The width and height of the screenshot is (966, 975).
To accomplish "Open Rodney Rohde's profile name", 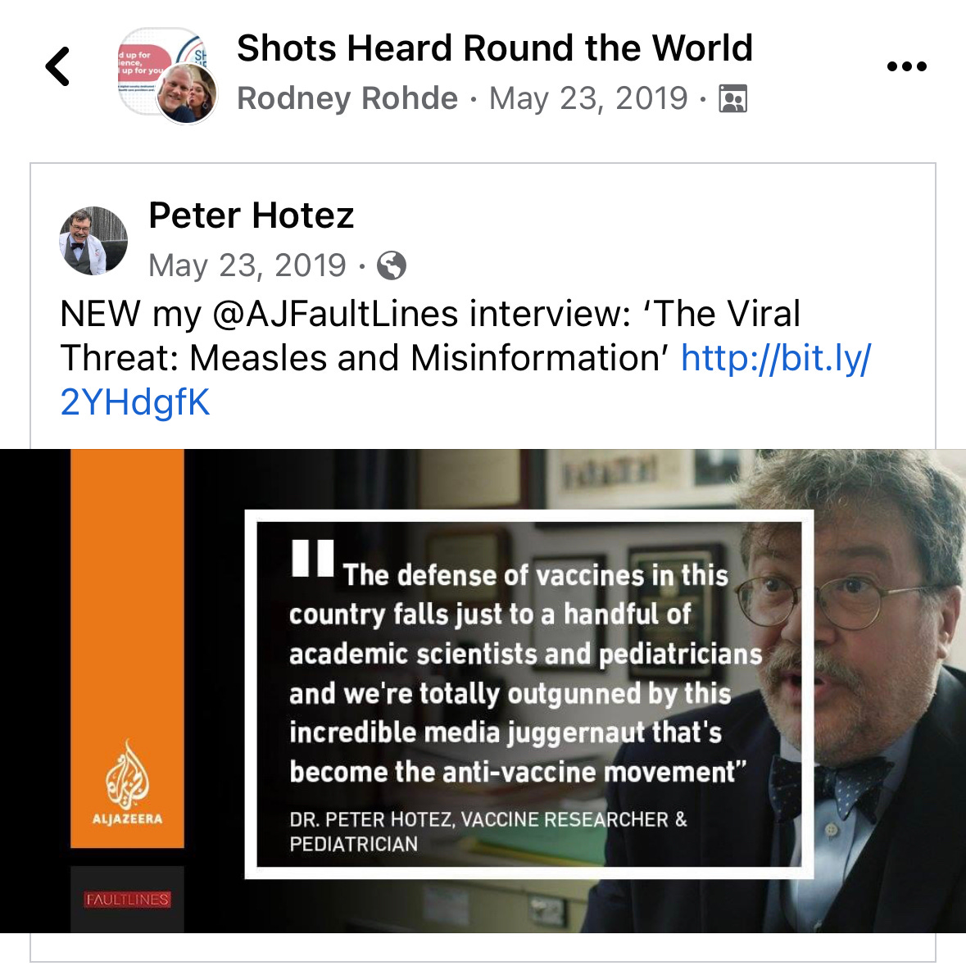I will [x=347, y=98].
